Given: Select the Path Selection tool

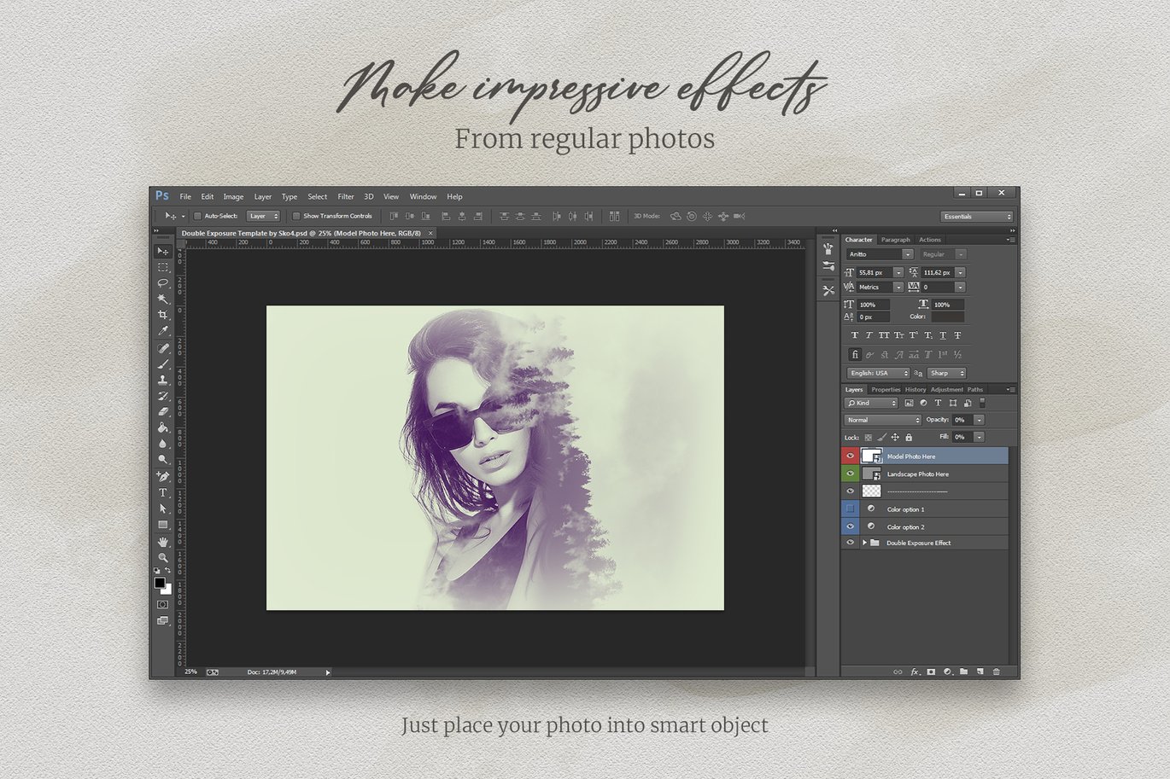Looking at the screenshot, I should [162, 509].
